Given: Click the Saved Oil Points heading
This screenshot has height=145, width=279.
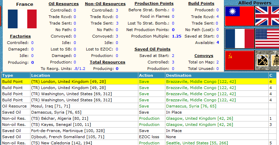Looking at the screenshot, I should click(x=152, y=49).
